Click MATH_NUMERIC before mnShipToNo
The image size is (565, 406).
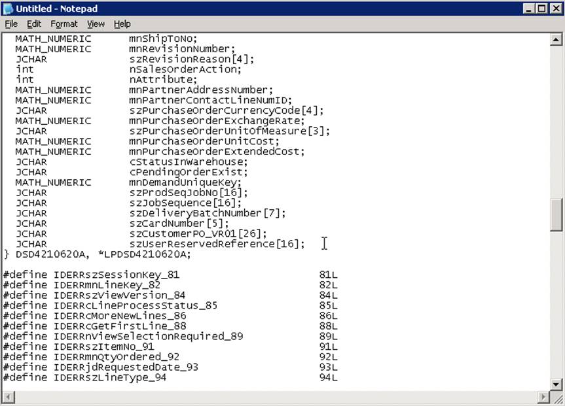pos(53,39)
